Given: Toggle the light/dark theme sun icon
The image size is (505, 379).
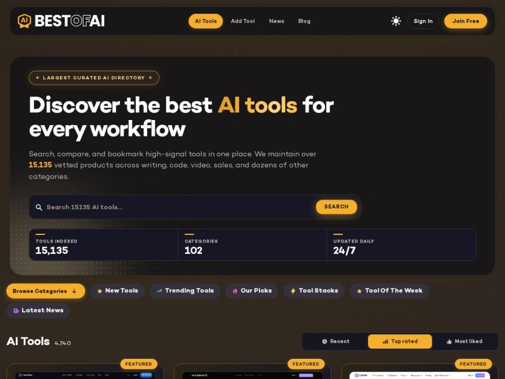Looking at the screenshot, I should 396,21.
